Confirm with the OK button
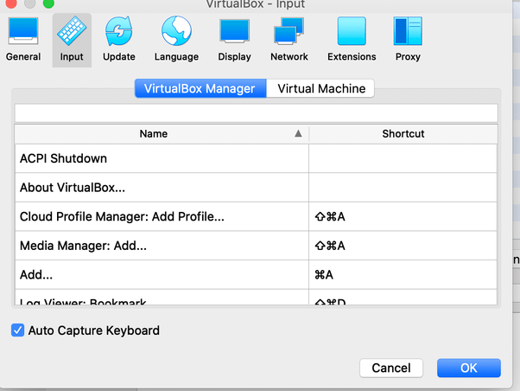Screen dimensions: 520x391 [468, 368]
